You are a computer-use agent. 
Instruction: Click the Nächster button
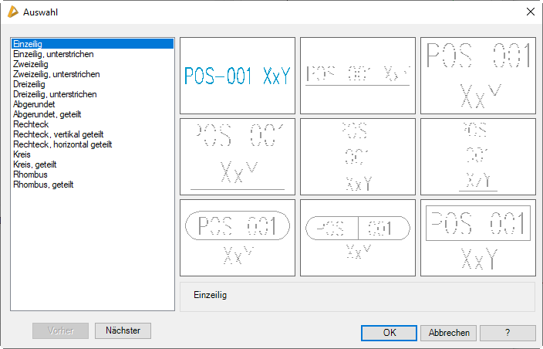(123, 330)
